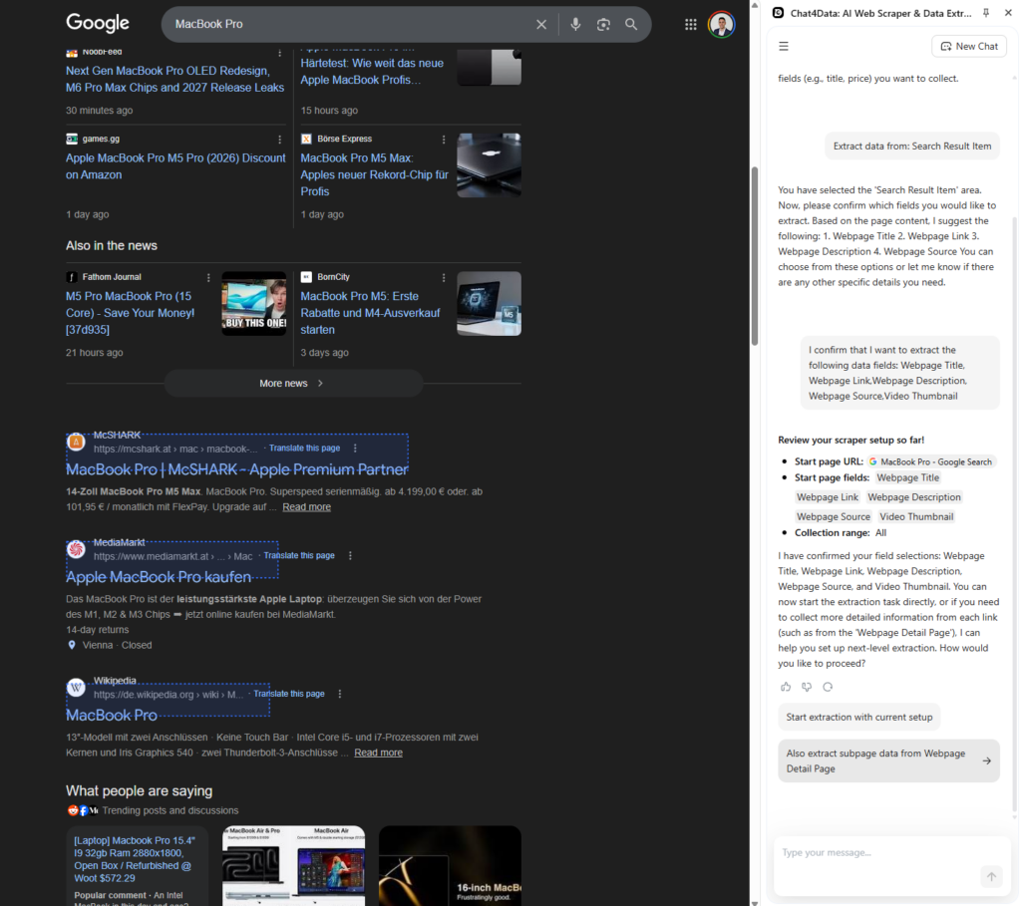Screen dimensions: 1021x906
Task: Translate the Wikipedia page
Action: (x=289, y=694)
